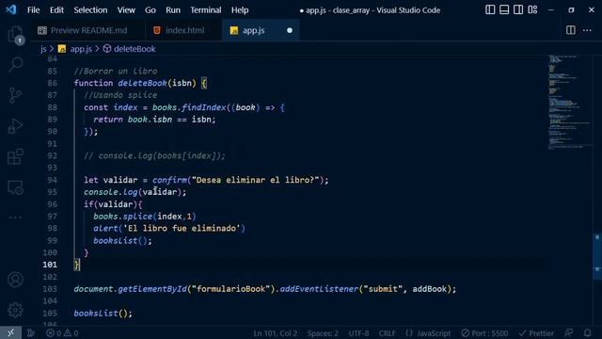Click //Borrar un libro comment
Screen dimensions: 602x339
point(115,72)
